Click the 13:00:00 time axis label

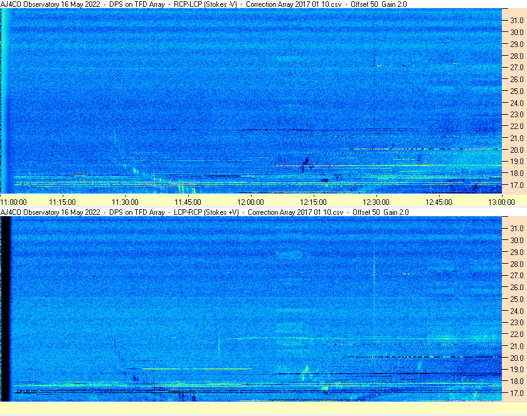pos(501,202)
